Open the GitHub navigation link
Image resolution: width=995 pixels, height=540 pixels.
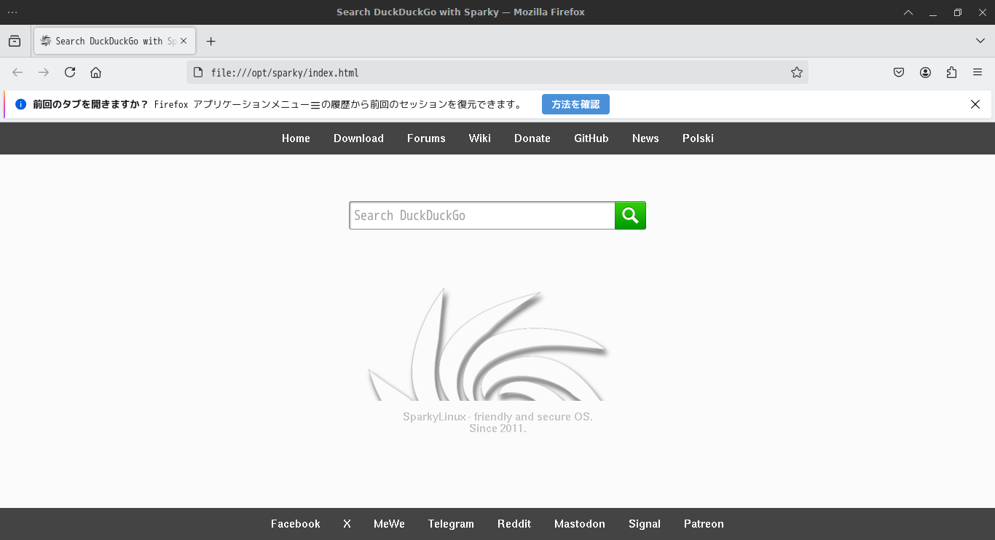click(x=591, y=138)
